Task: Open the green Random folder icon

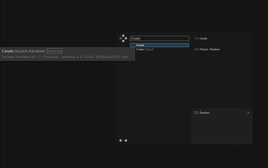Action: 196,112
